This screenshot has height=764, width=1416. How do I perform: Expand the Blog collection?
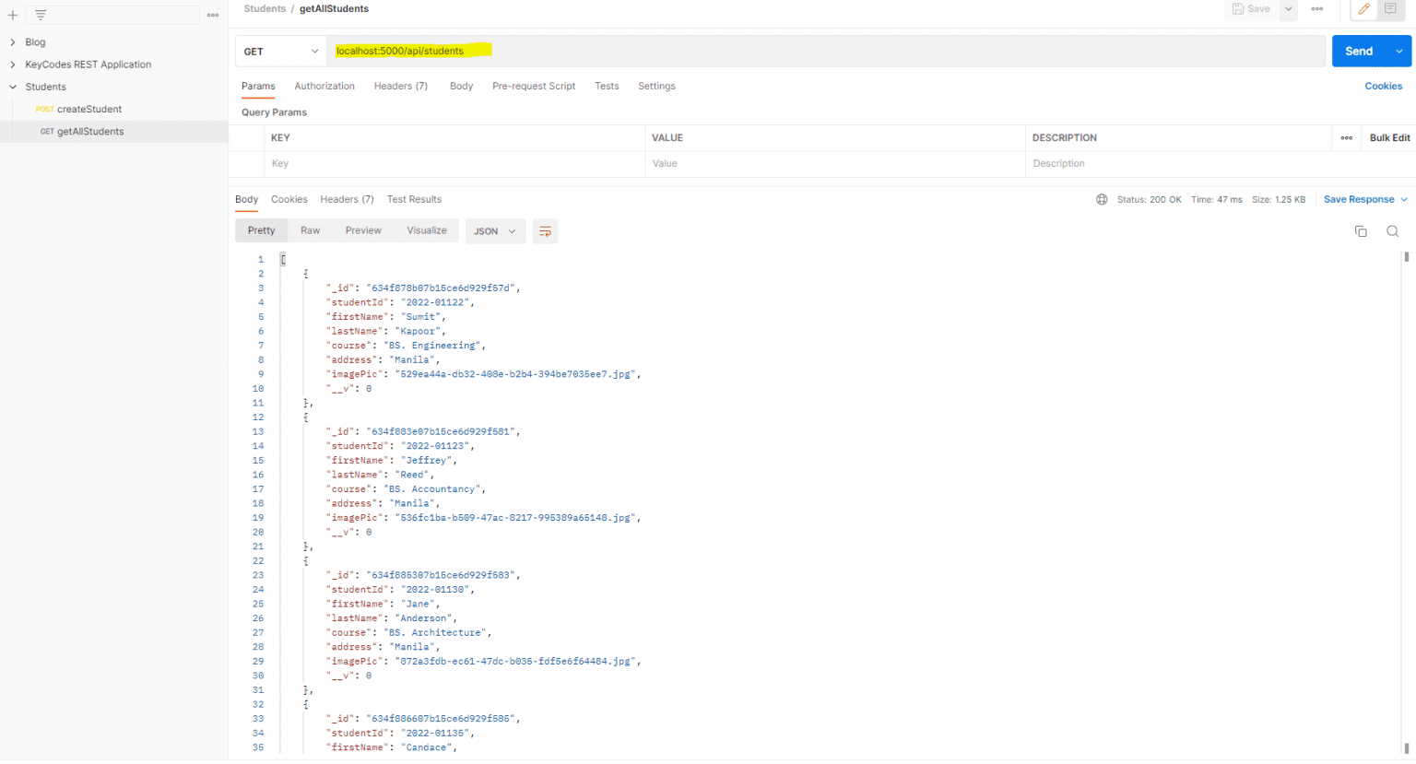35,42
